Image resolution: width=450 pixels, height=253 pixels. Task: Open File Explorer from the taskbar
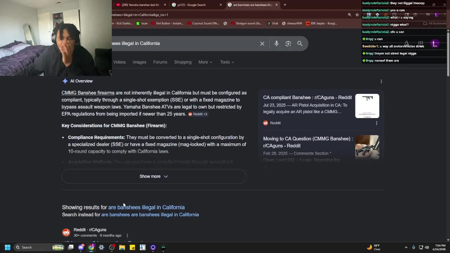pyautogui.click(x=122, y=247)
